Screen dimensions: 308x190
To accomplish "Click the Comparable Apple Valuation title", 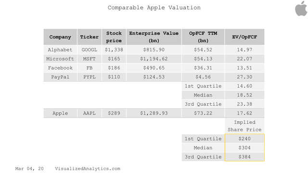I will point(154,8).
